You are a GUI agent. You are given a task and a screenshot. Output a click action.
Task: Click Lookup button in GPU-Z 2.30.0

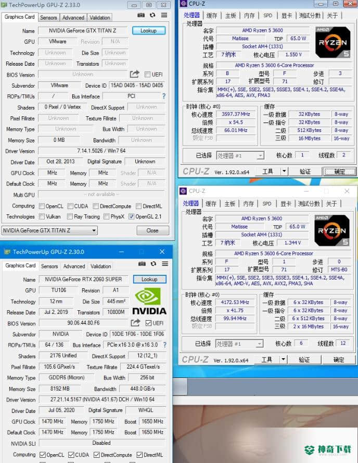[149, 279]
